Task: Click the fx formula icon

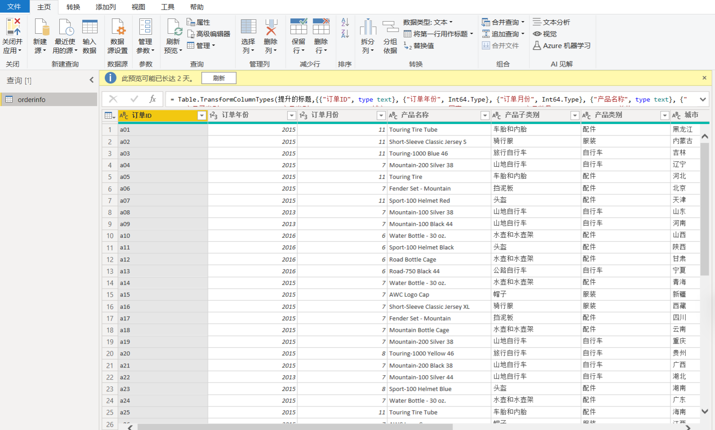Action: click(x=153, y=99)
